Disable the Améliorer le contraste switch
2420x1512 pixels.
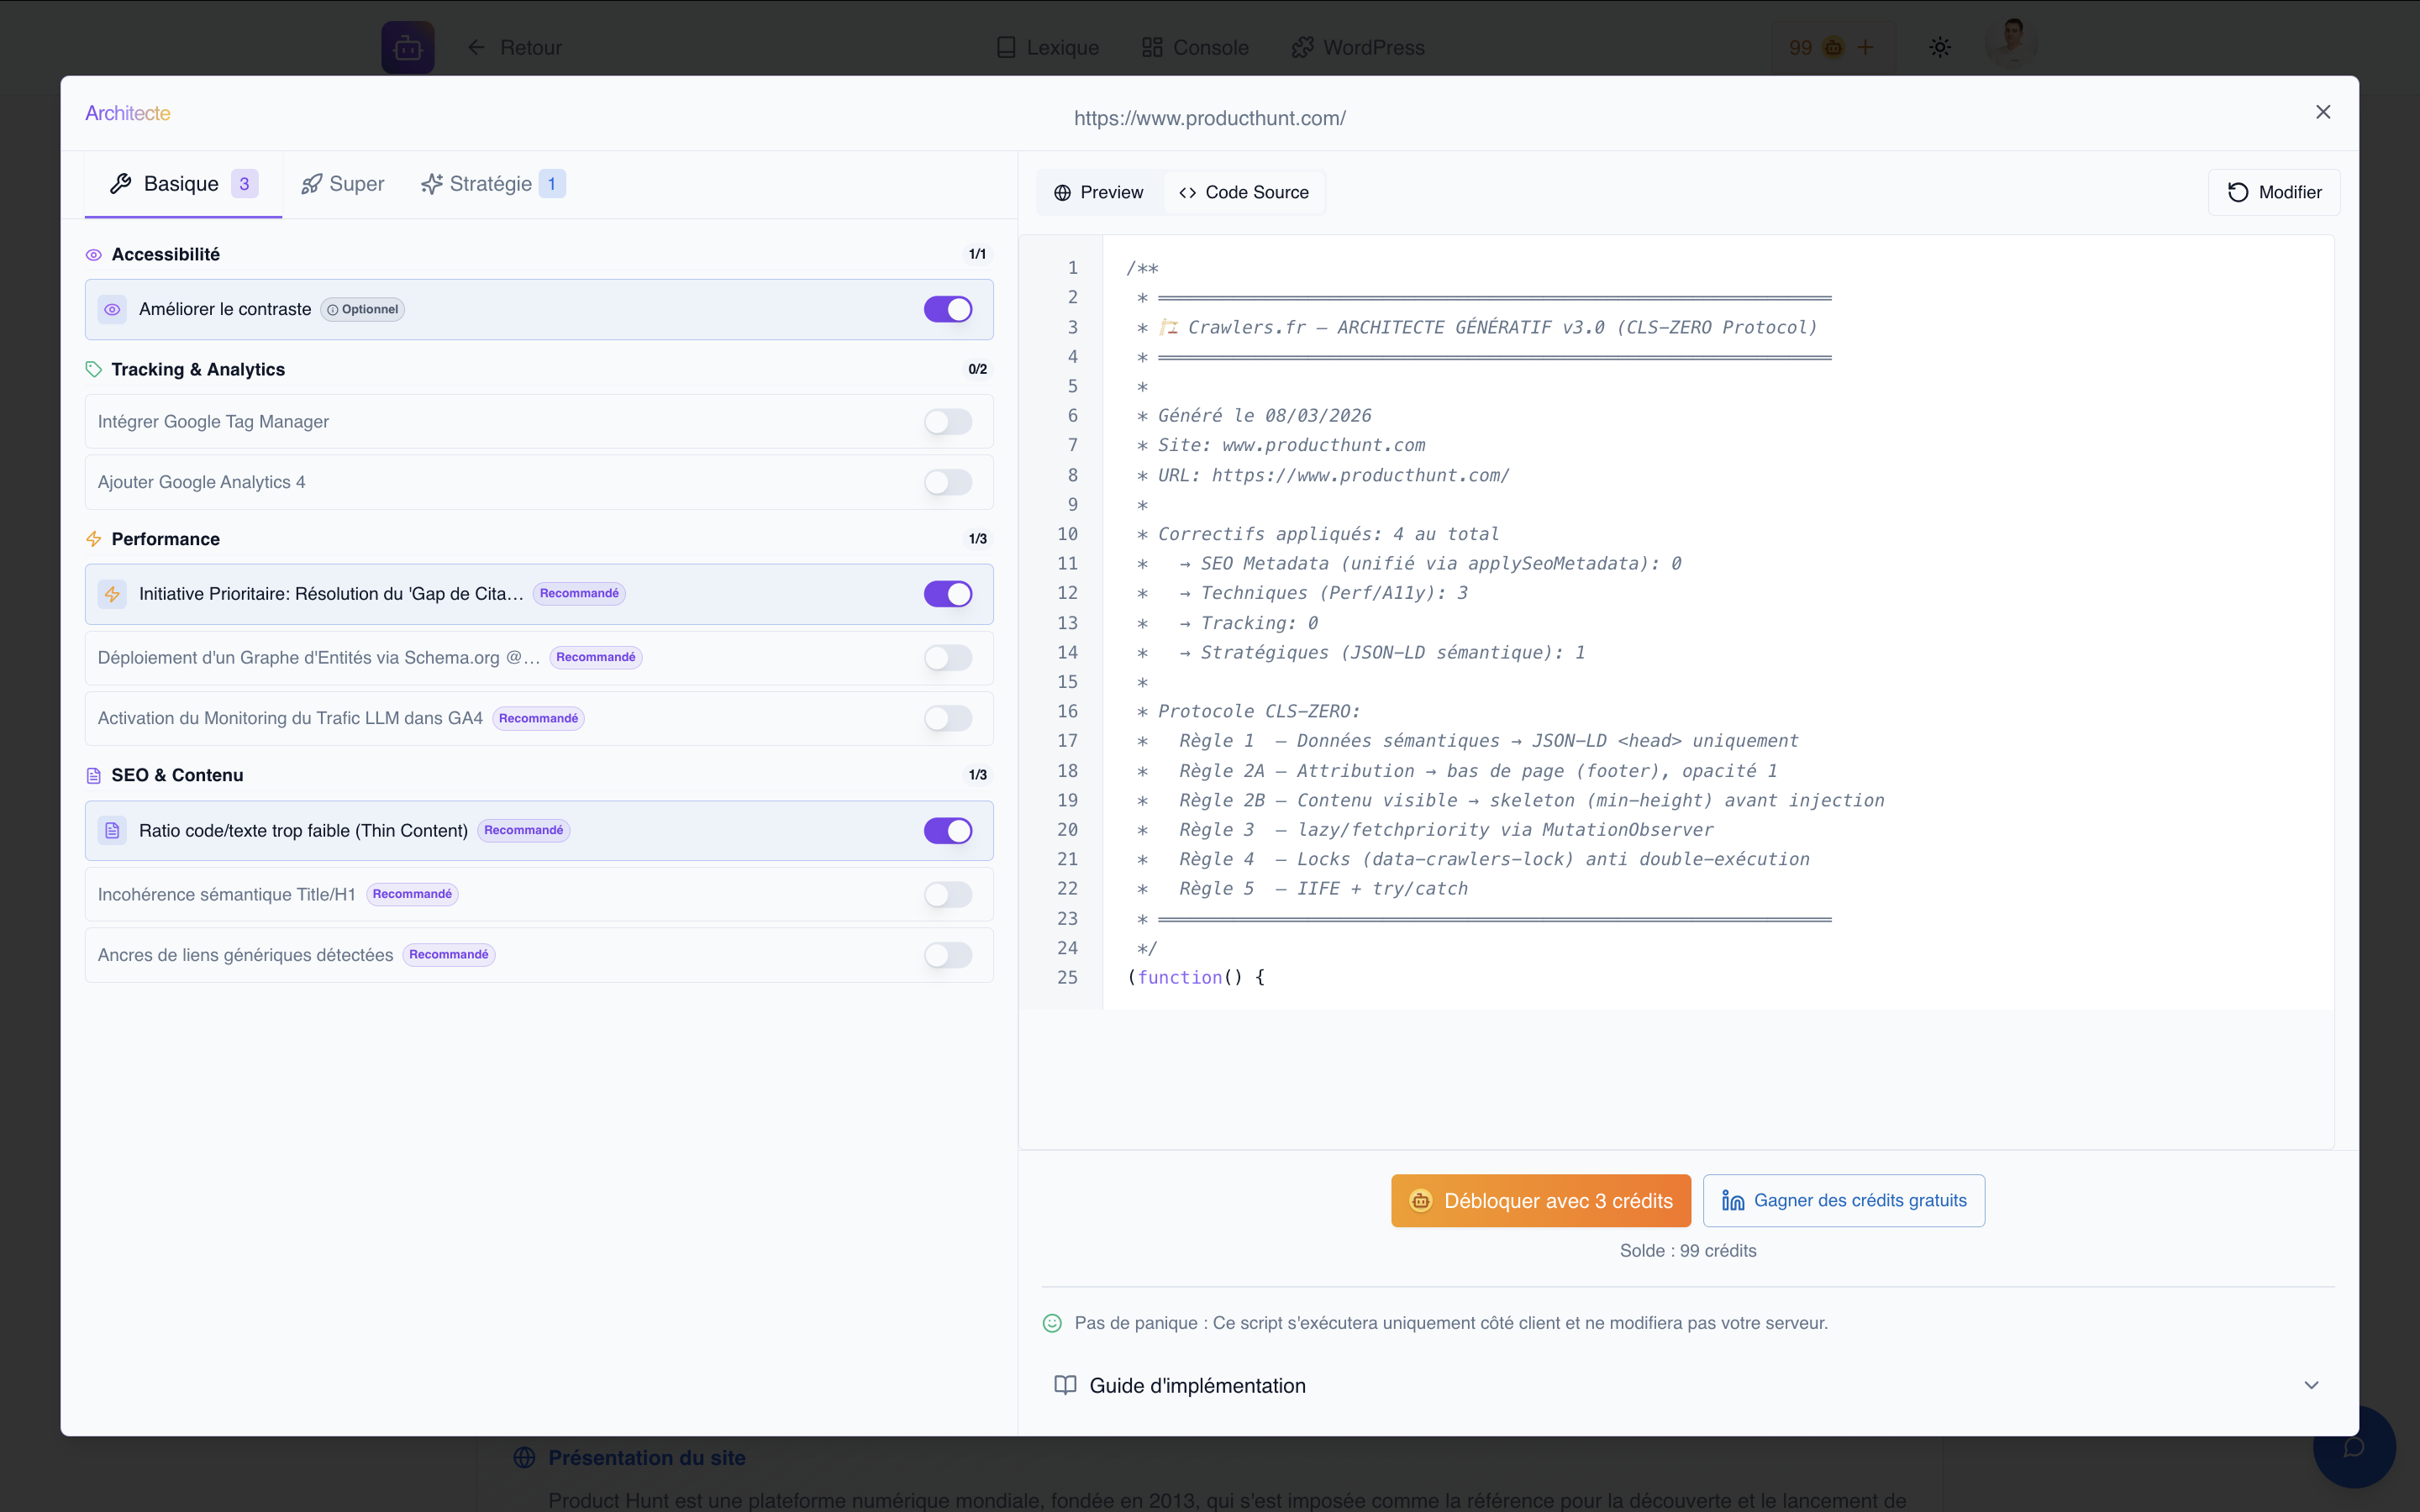[x=947, y=310]
